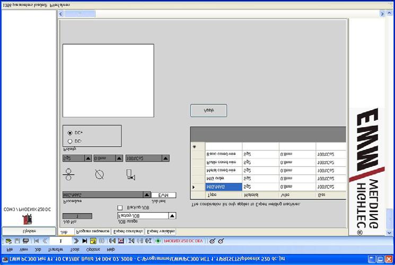Go to next job double-chevron icon
The height and width of the screenshot is (265, 395).
76,241
